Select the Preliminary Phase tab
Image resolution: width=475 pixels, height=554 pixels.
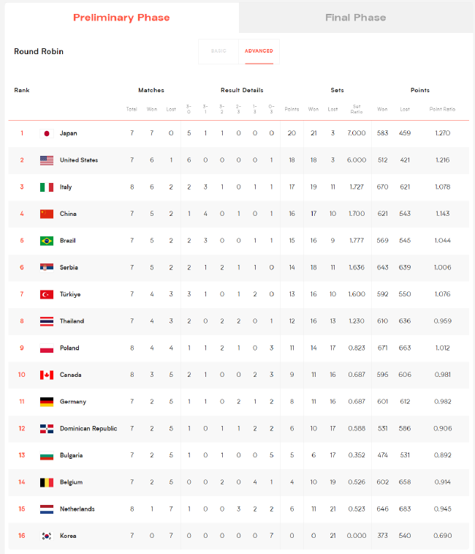click(x=121, y=18)
